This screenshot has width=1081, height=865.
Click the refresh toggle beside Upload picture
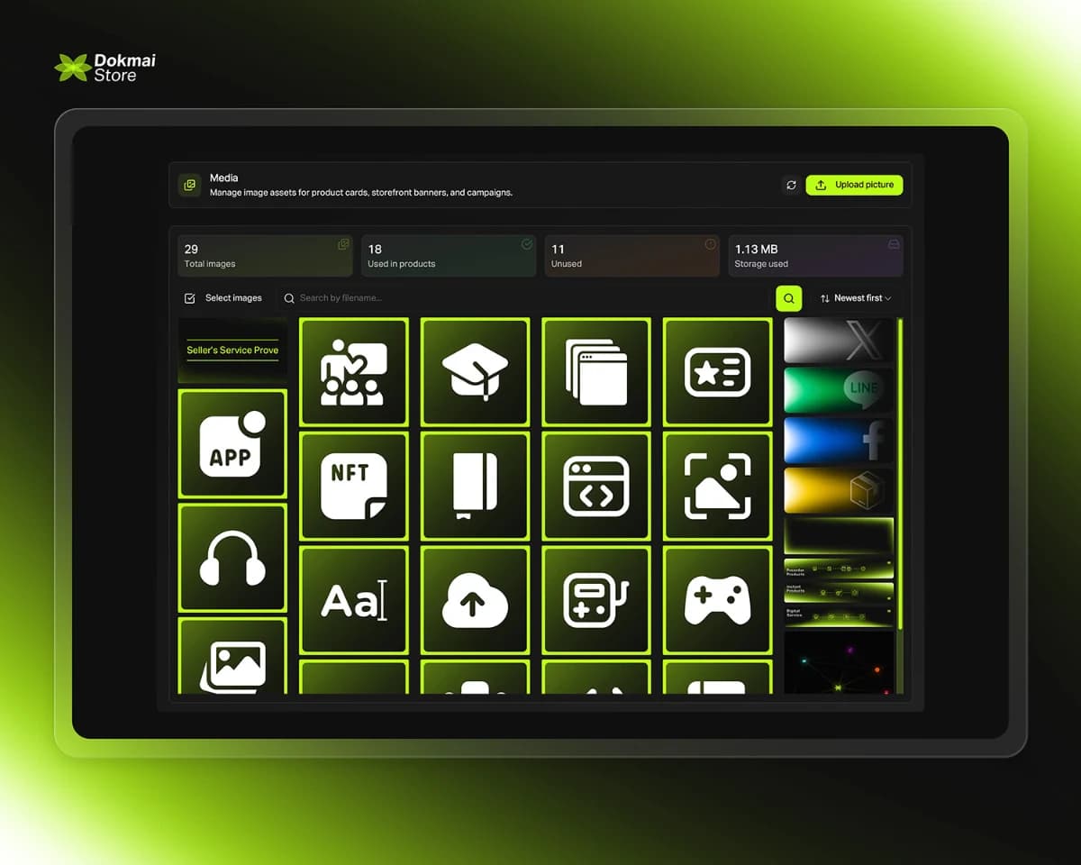click(x=791, y=185)
